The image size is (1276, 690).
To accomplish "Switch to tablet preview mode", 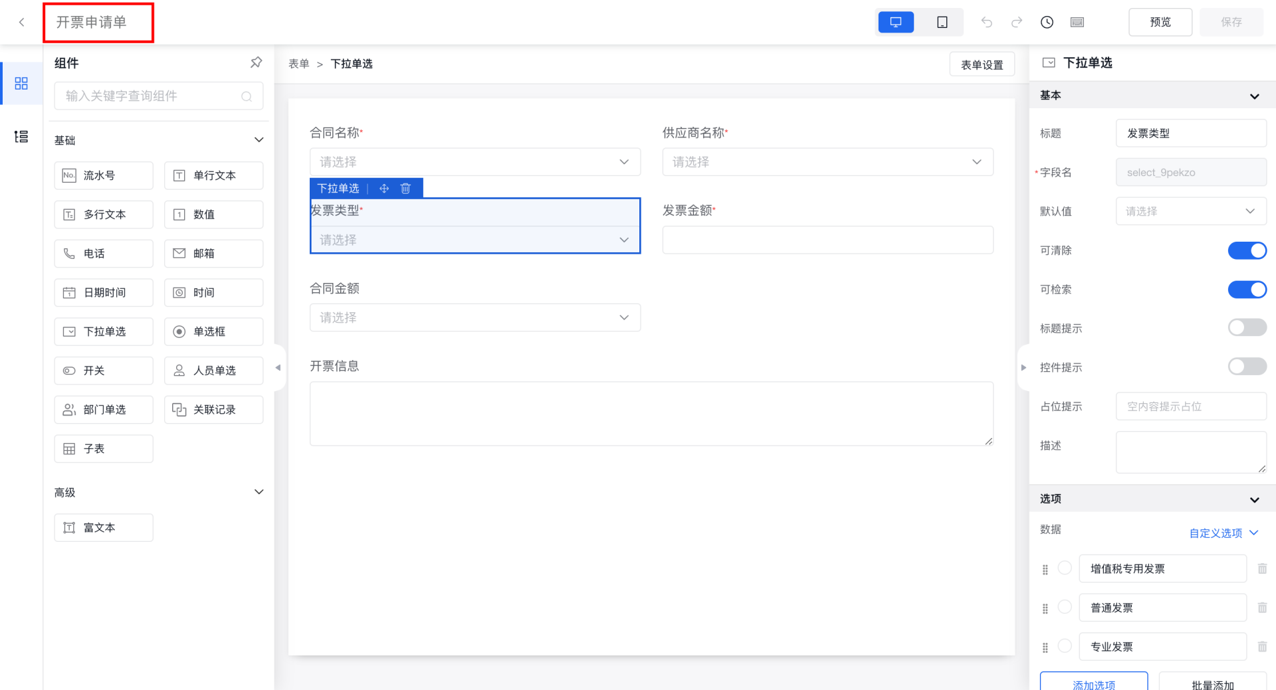I will [x=942, y=23].
